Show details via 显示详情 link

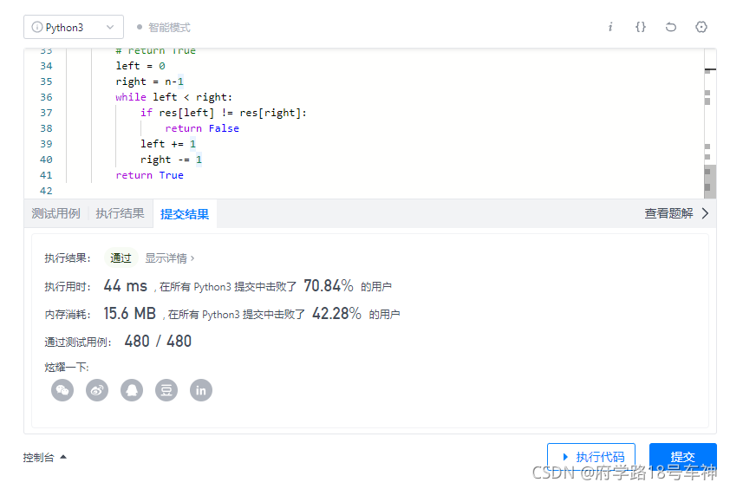169,258
